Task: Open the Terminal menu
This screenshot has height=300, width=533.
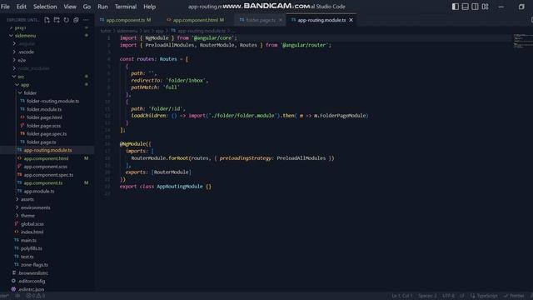Action: (x=126, y=7)
